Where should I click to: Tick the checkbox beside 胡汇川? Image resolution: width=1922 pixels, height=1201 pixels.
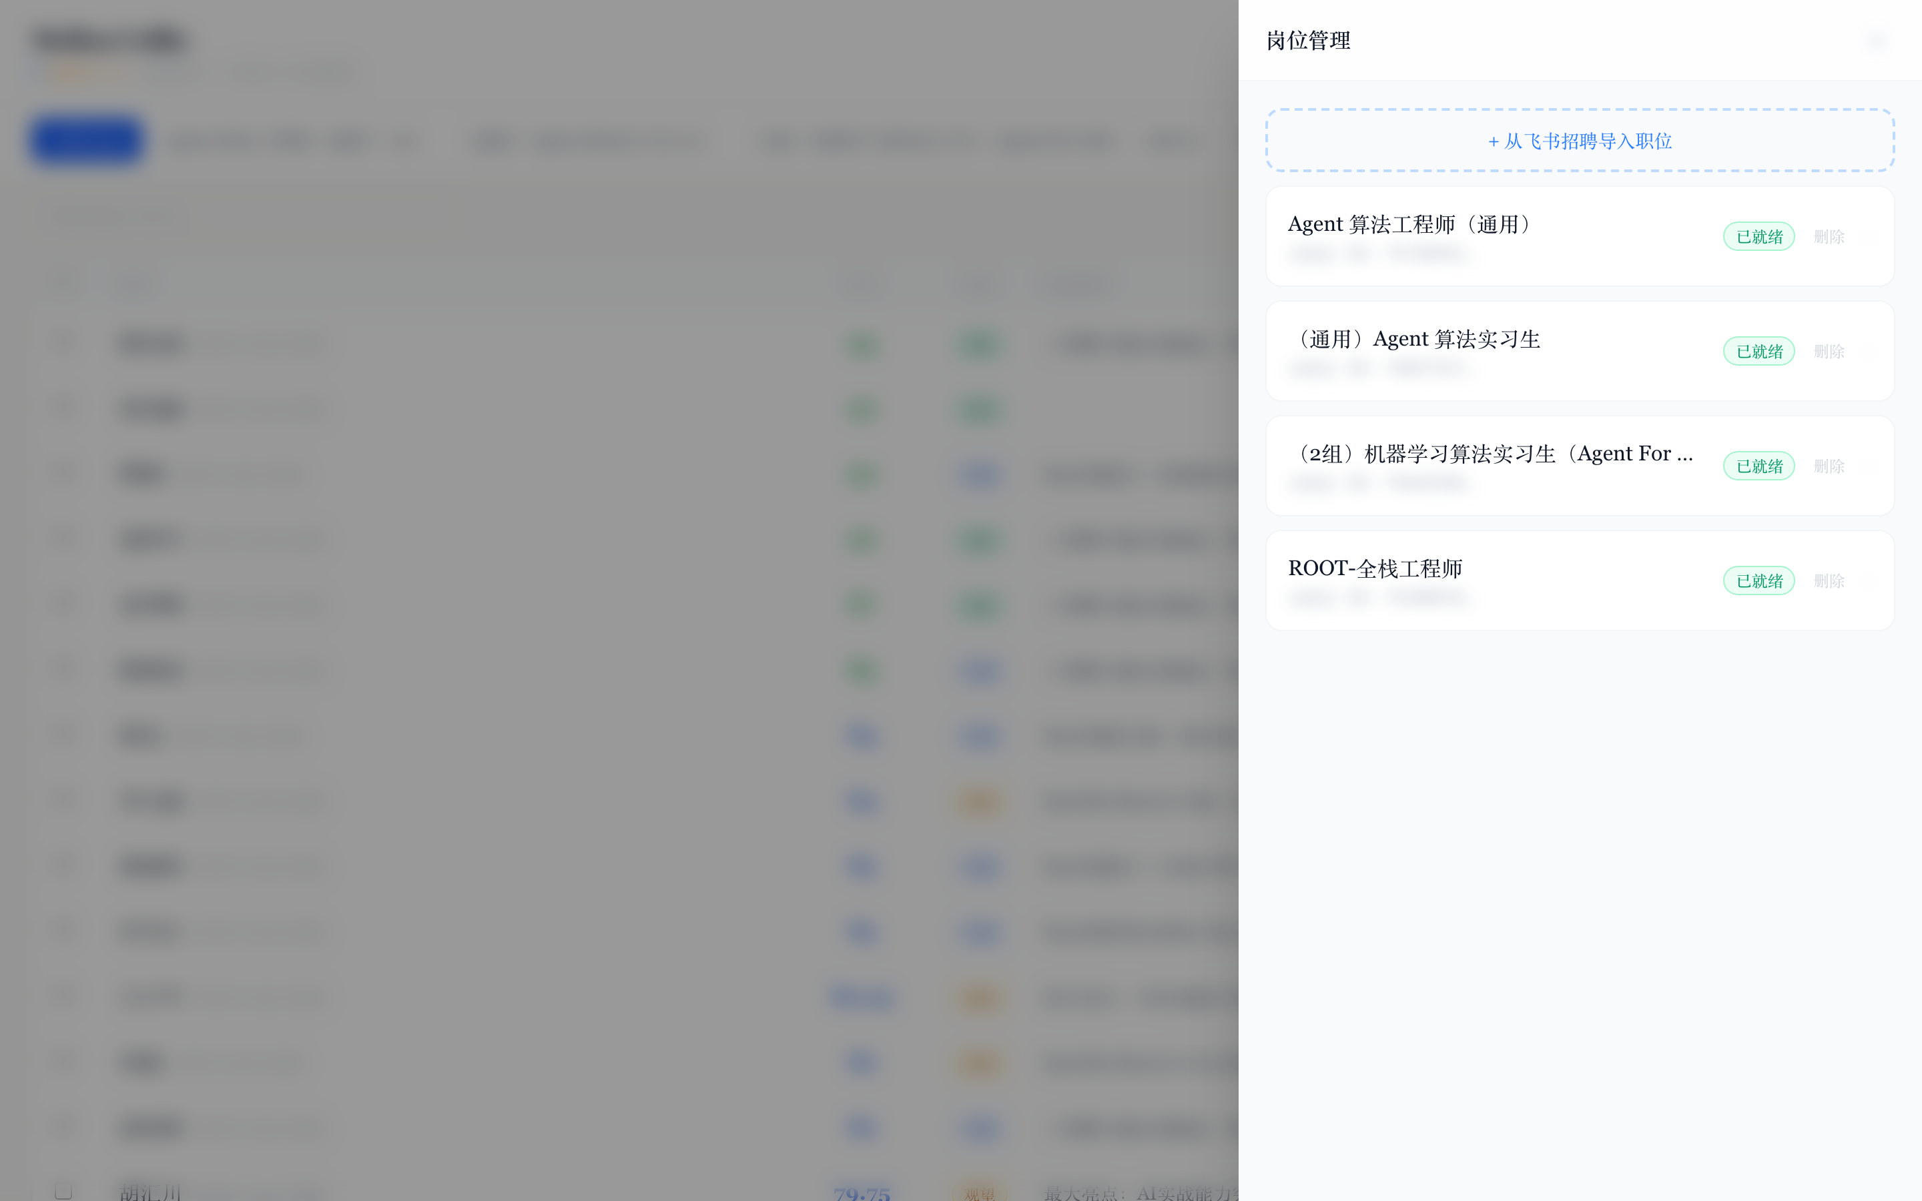[63, 1191]
